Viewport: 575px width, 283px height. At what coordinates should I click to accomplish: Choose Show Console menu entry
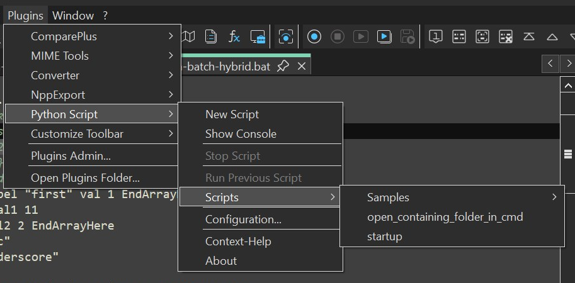(241, 134)
